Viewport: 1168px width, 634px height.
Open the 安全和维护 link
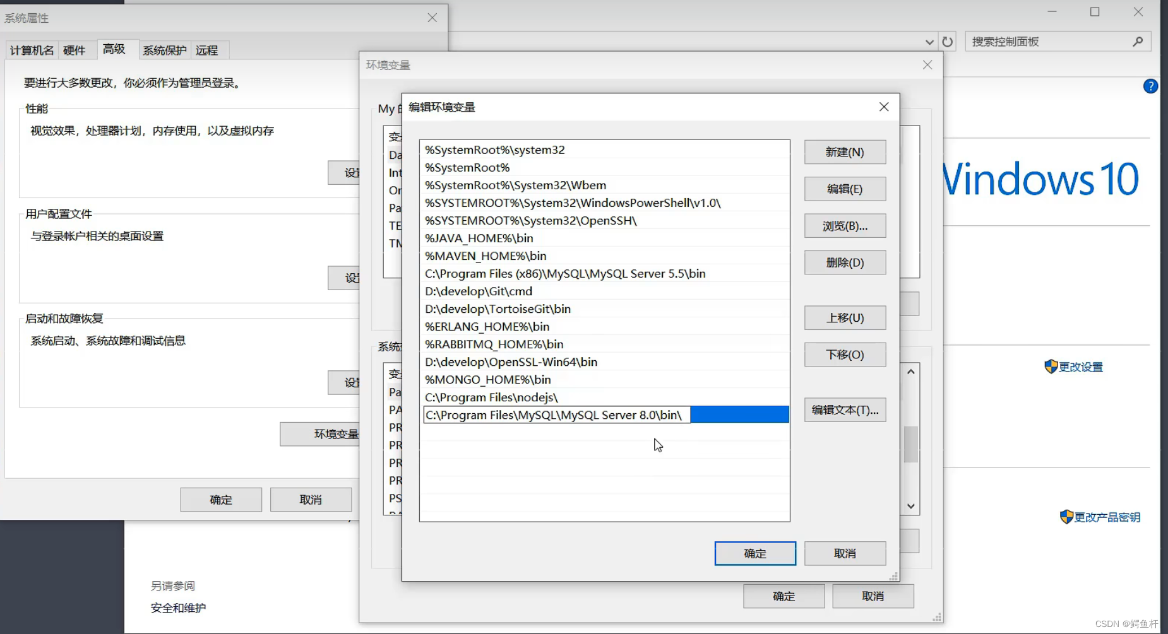(178, 608)
